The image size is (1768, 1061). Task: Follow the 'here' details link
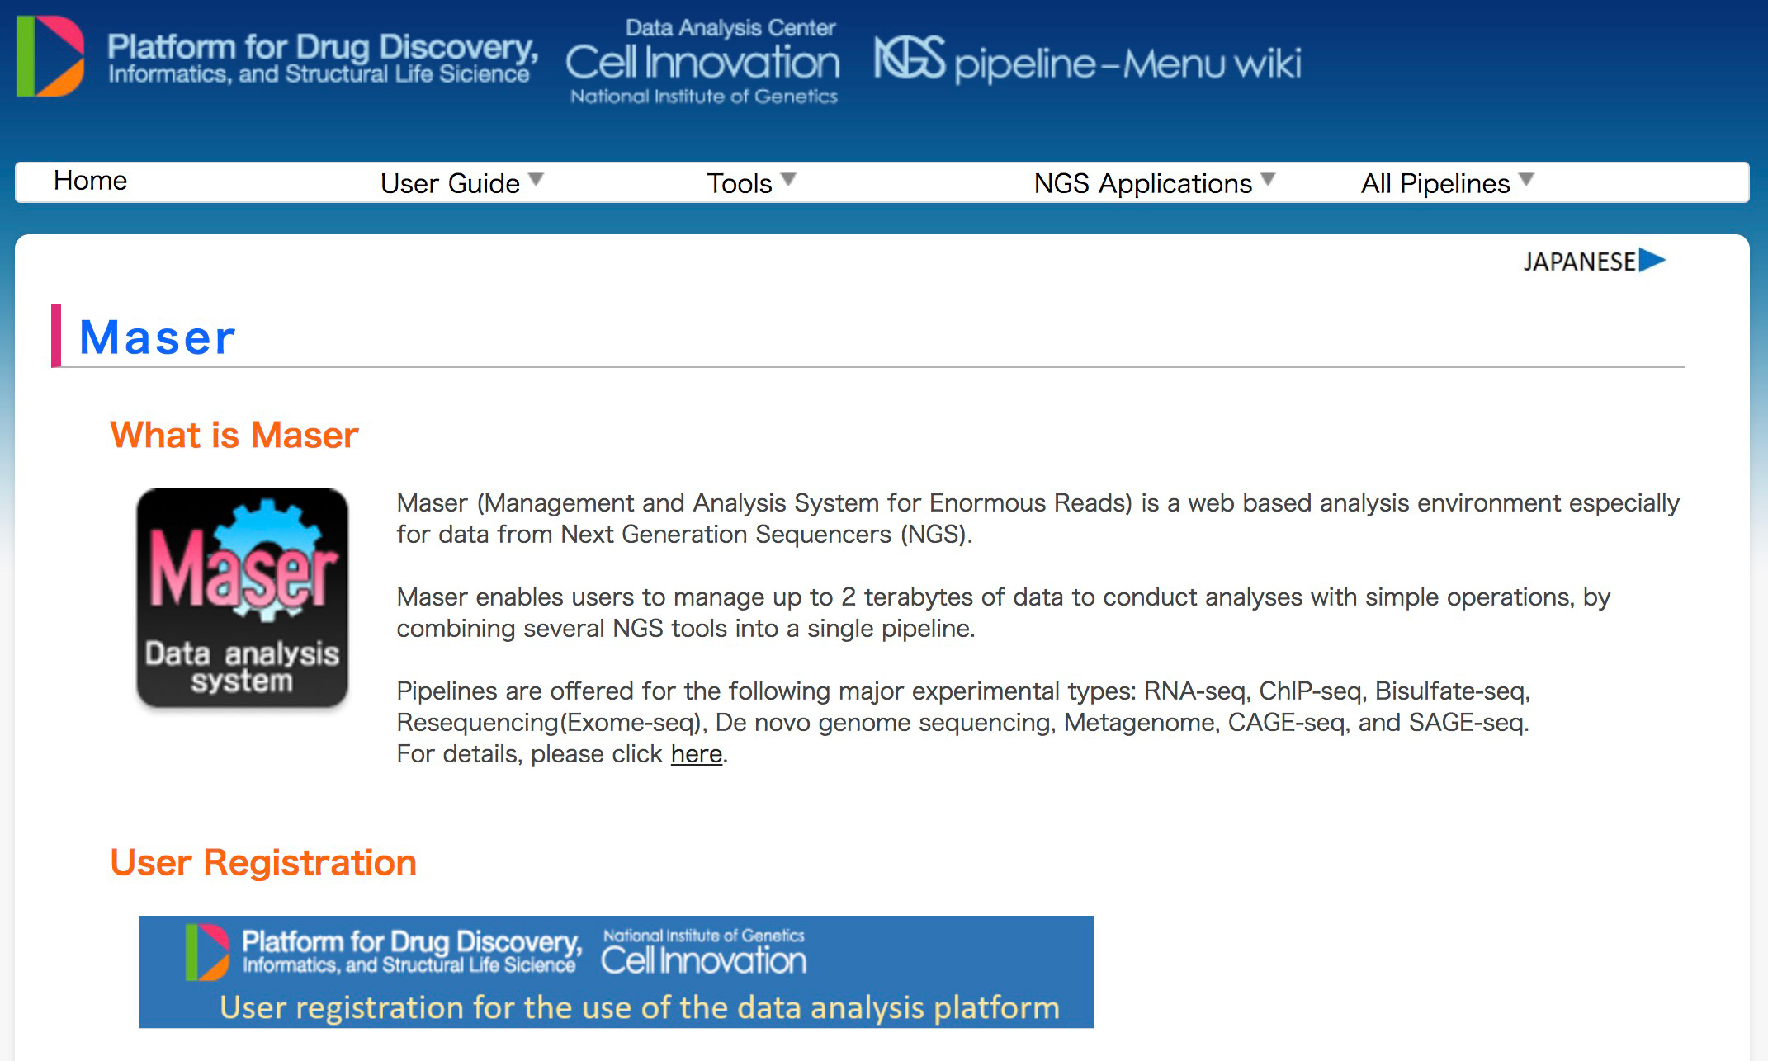pyautogui.click(x=696, y=754)
